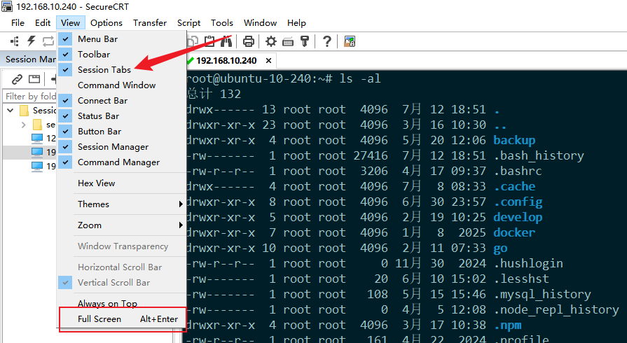627x343 pixels.
Task: Click the Filter by folder input field
Action: click(29, 97)
